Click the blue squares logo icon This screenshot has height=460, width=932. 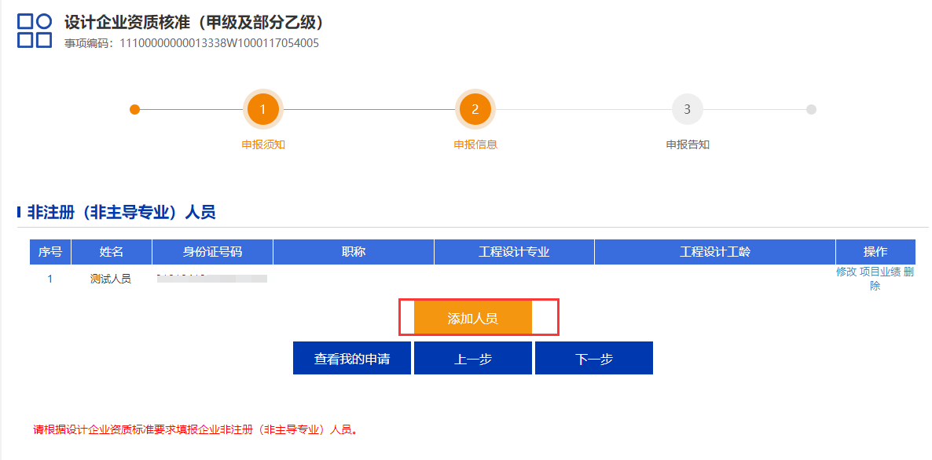(x=35, y=31)
